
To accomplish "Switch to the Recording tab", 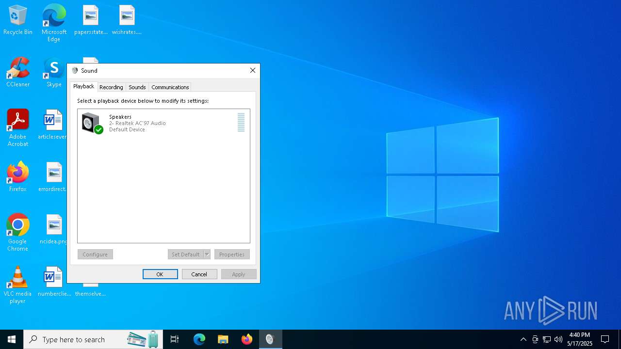I will pos(111,87).
